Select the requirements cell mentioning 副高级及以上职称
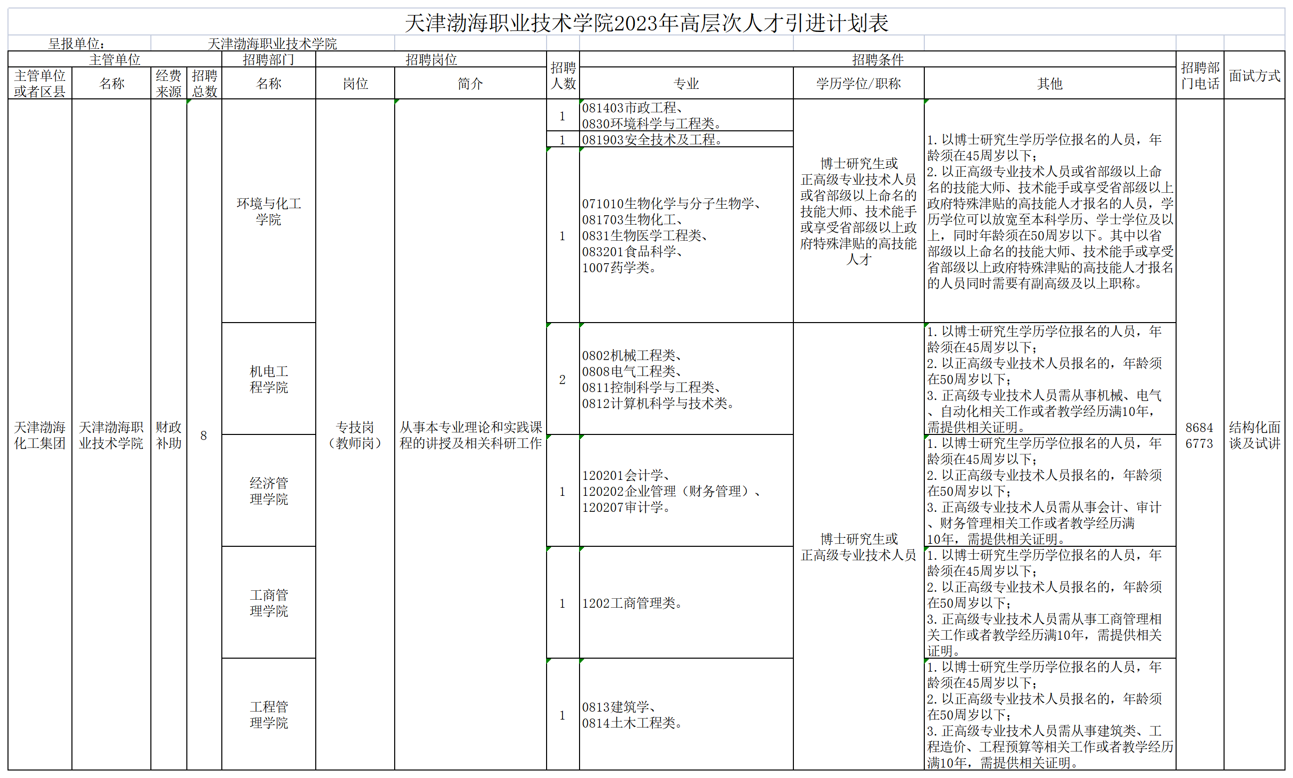This screenshot has height=778, width=1293. tap(1050, 211)
